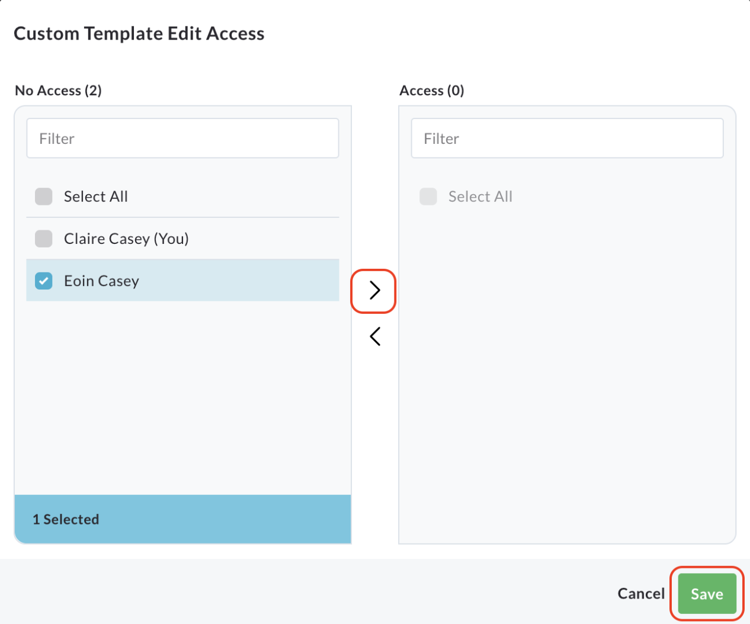Focus the No Access Filter field
Viewport: 750px width, 624px height.
[182, 139]
